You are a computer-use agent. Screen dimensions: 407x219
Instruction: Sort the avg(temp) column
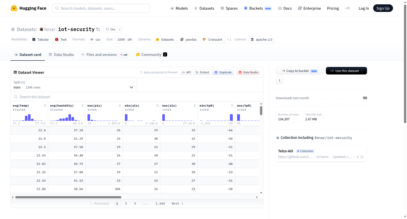[45, 106]
